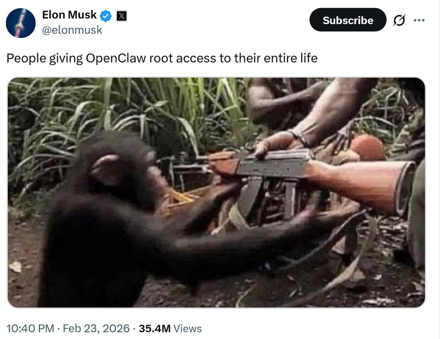Open the three-dot more options menu
Image resolution: width=440 pixels, height=339 pixels.
419,20
